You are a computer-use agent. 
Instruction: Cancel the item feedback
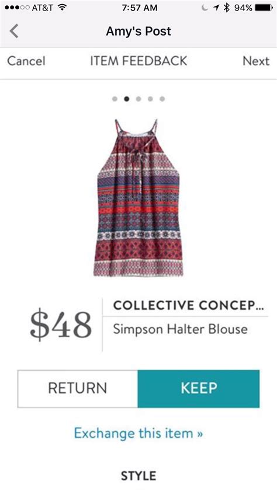point(26,61)
